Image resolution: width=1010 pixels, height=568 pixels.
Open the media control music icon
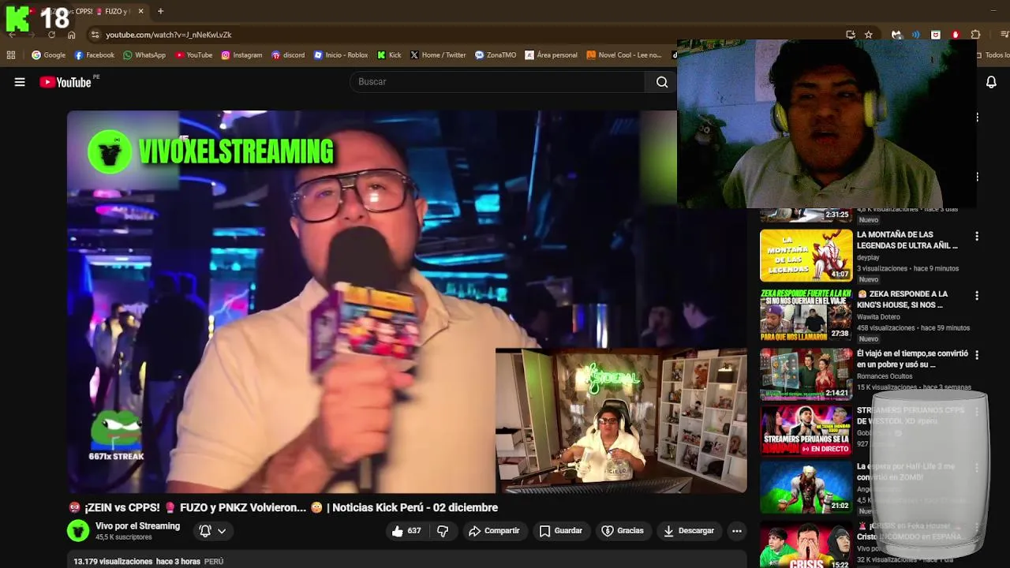[1004, 35]
